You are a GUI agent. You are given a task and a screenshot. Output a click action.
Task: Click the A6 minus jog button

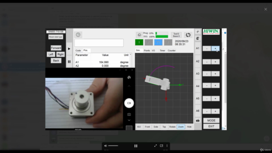click(x=207, y=111)
